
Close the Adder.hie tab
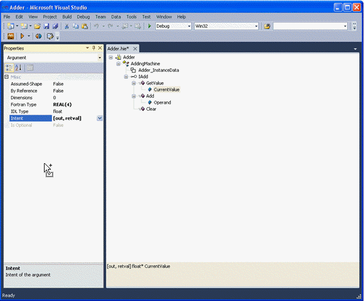click(x=135, y=49)
